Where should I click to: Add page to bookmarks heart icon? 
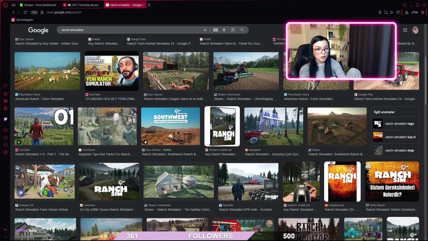[398, 12]
